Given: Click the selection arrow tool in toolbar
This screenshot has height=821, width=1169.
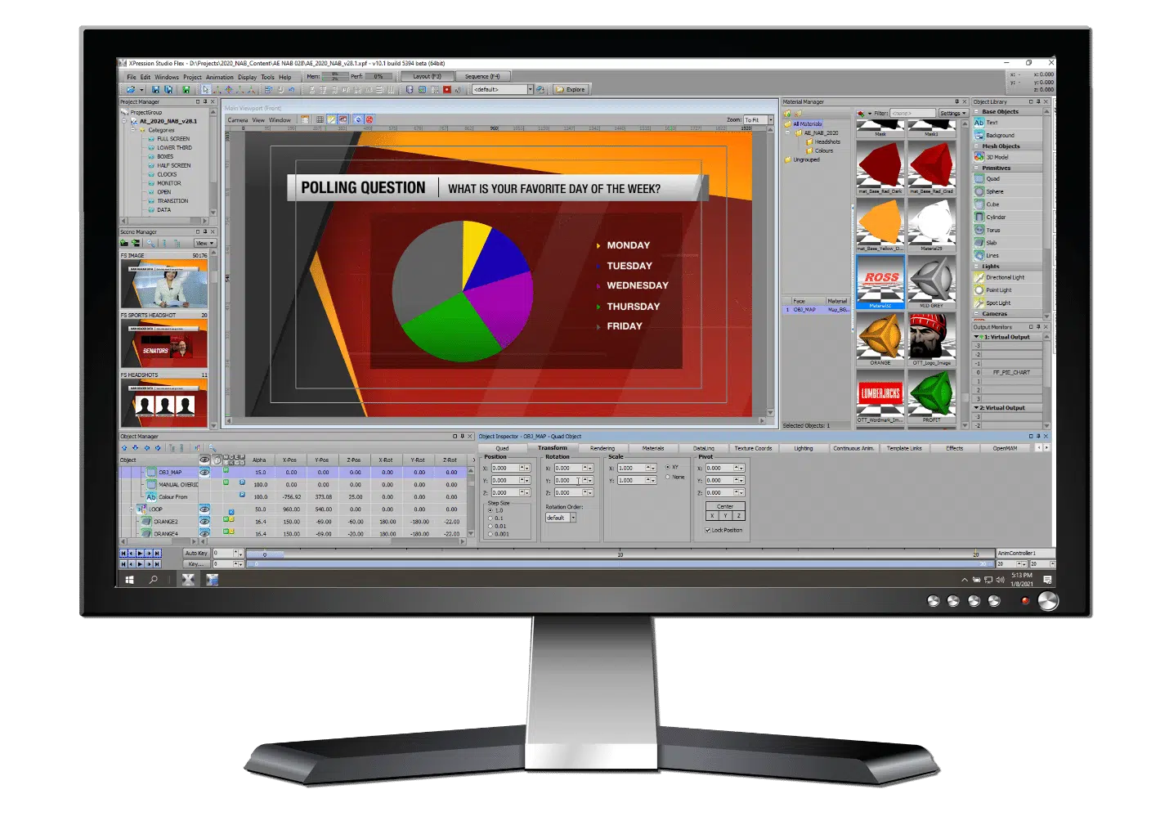Looking at the screenshot, I should click(205, 90).
